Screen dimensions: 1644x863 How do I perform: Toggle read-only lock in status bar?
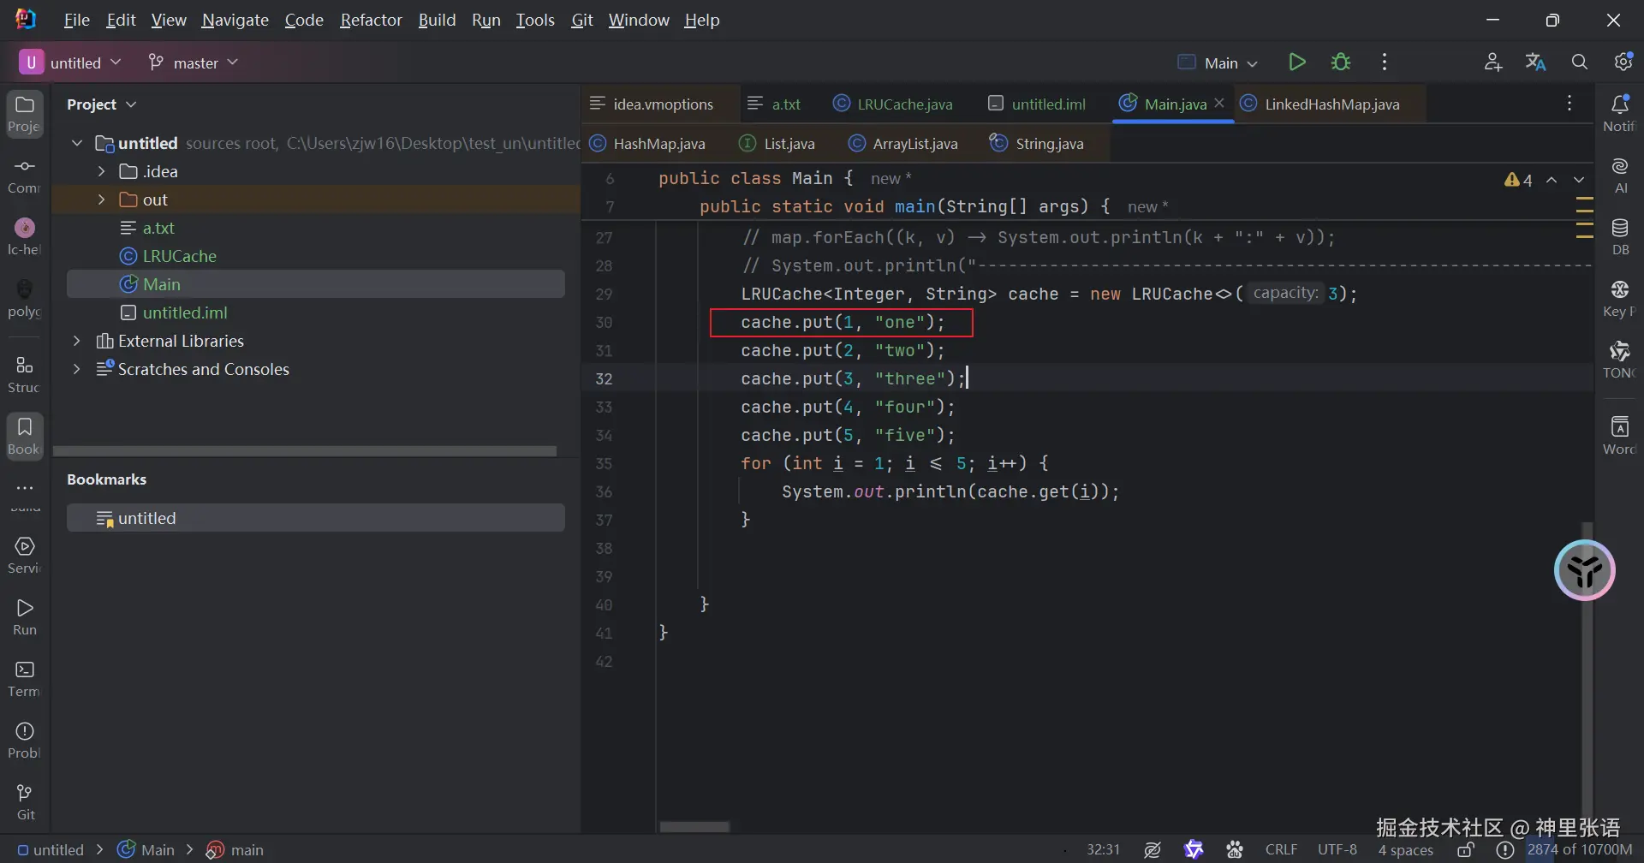[x=1466, y=850]
